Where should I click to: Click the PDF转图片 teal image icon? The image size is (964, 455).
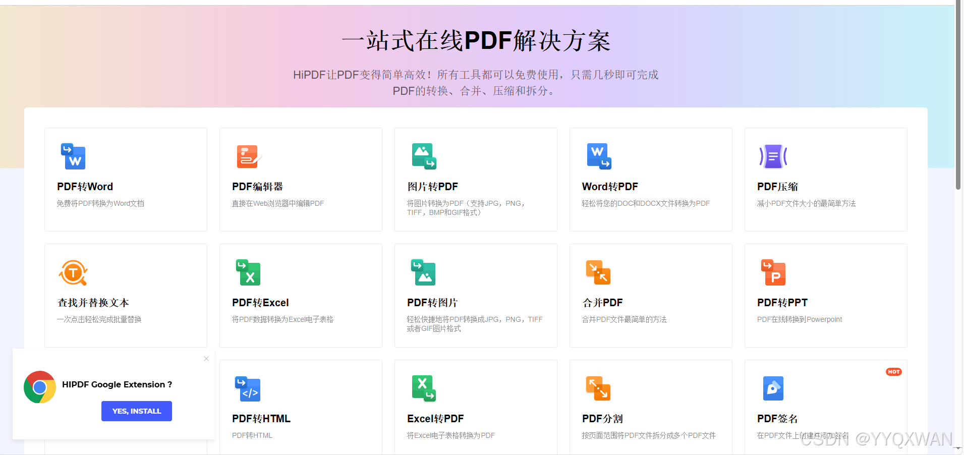point(423,272)
